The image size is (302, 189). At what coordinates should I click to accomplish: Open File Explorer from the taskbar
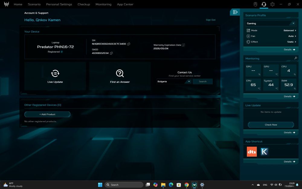click(x=163, y=185)
